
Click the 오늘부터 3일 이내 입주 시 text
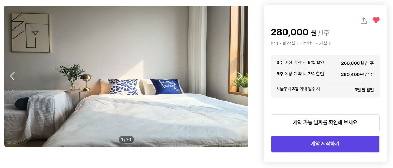pyautogui.click(x=298, y=89)
